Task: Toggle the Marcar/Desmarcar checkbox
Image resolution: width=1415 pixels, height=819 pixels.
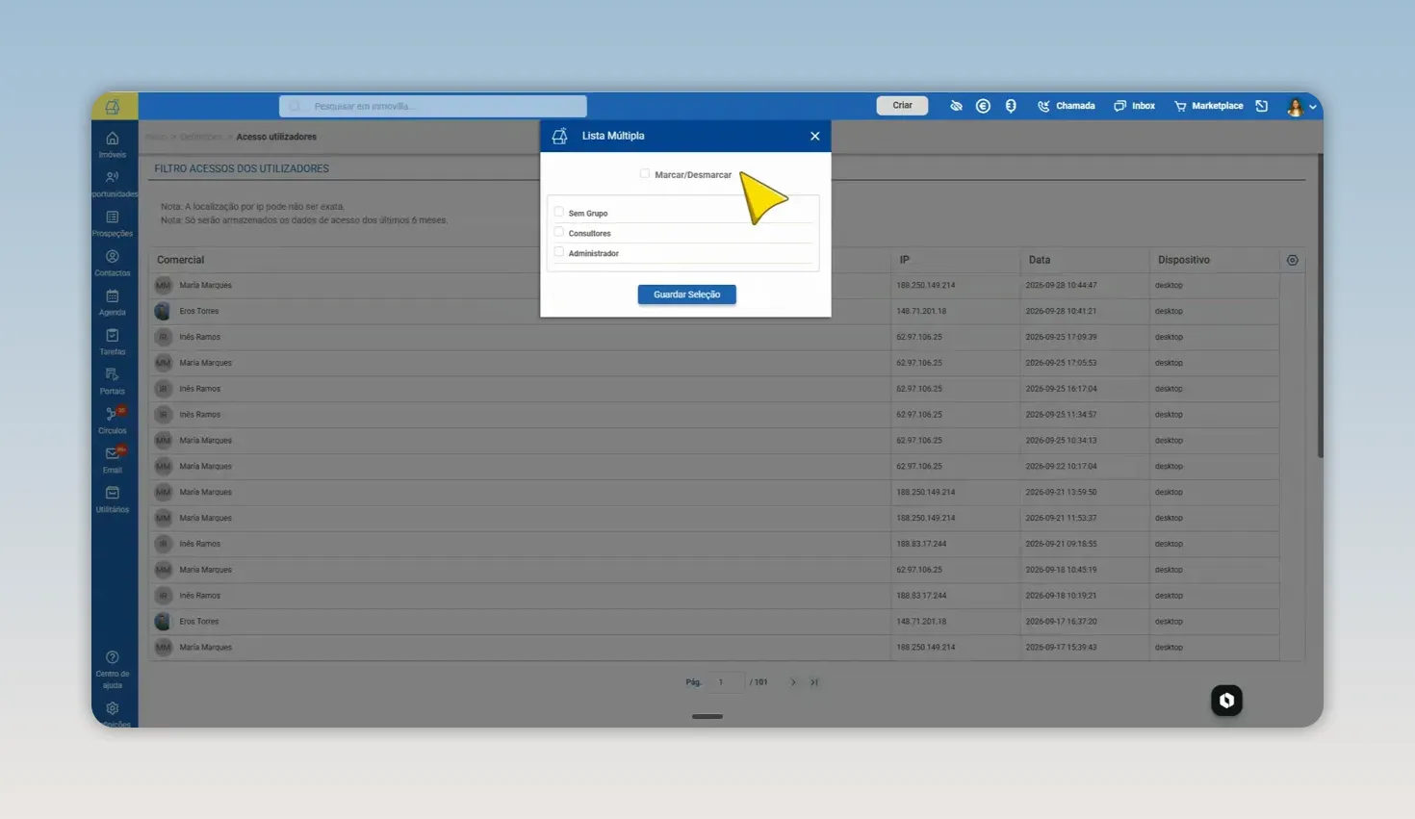Action: point(645,174)
